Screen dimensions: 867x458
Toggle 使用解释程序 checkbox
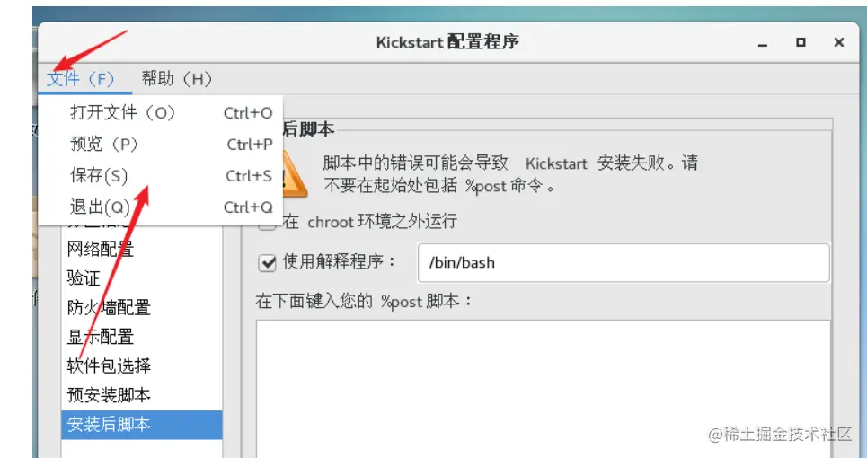point(268,262)
